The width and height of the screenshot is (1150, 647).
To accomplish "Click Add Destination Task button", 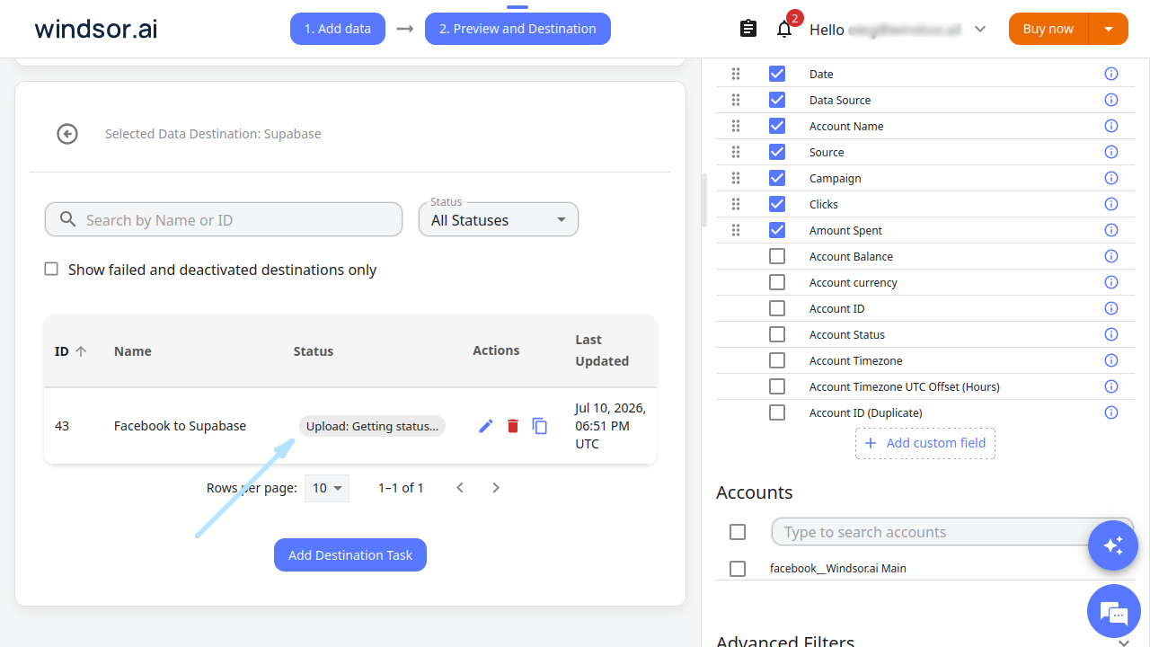I will pyautogui.click(x=350, y=555).
